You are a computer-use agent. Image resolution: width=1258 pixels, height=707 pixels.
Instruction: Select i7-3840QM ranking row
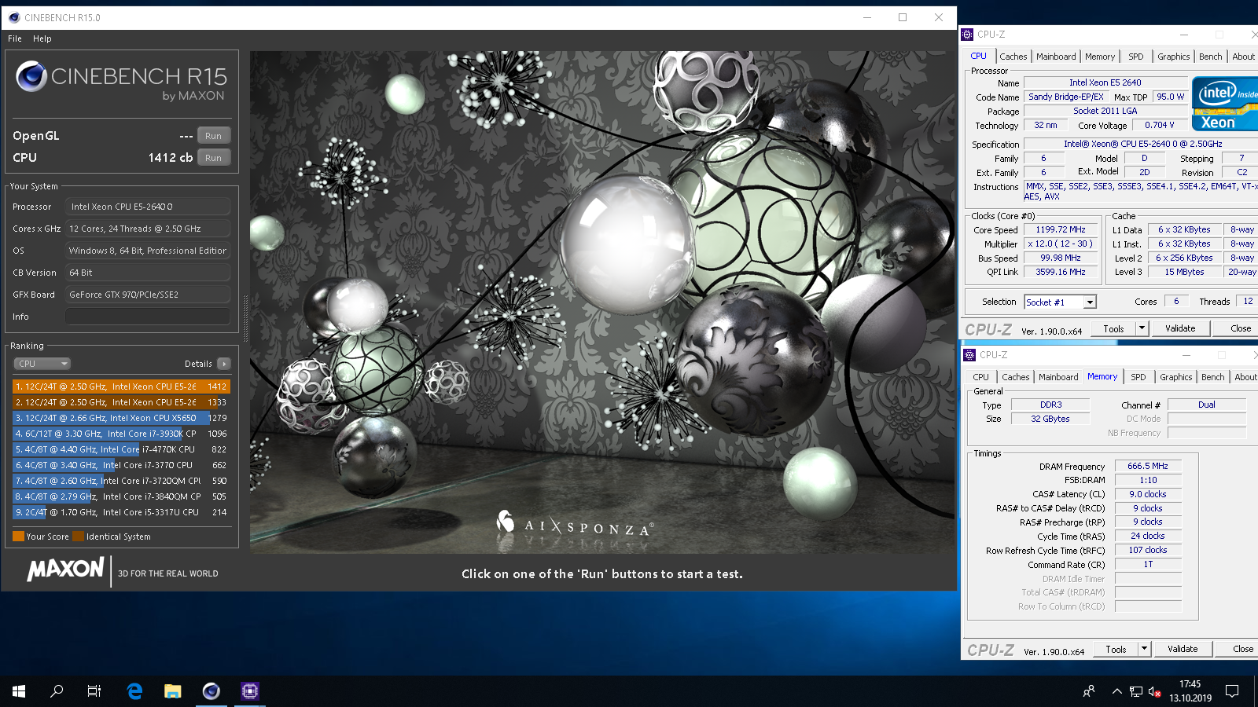coord(120,496)
